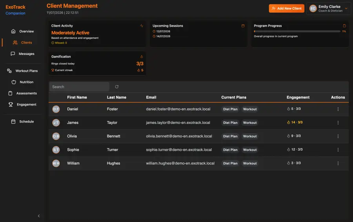
Task: Open Messages from the sidebar
Action: pos(22,54)
